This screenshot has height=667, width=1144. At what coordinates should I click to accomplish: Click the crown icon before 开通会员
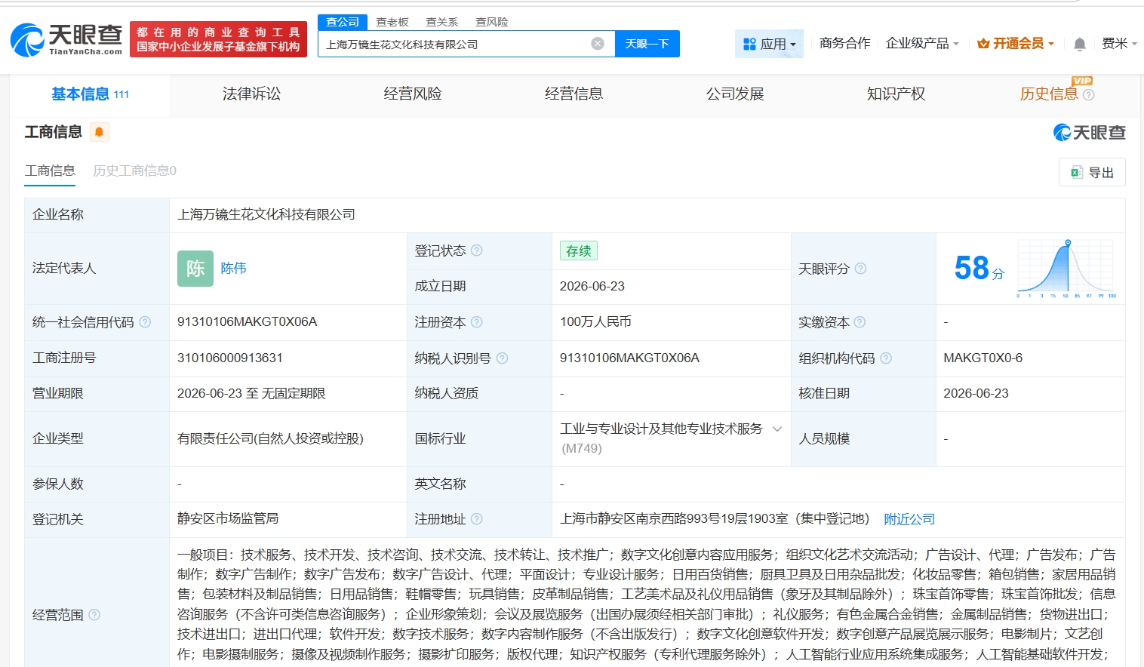(x=983, y=44)
